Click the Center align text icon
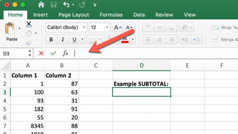Viewport: 238px width, 134px height. point(159,39)
